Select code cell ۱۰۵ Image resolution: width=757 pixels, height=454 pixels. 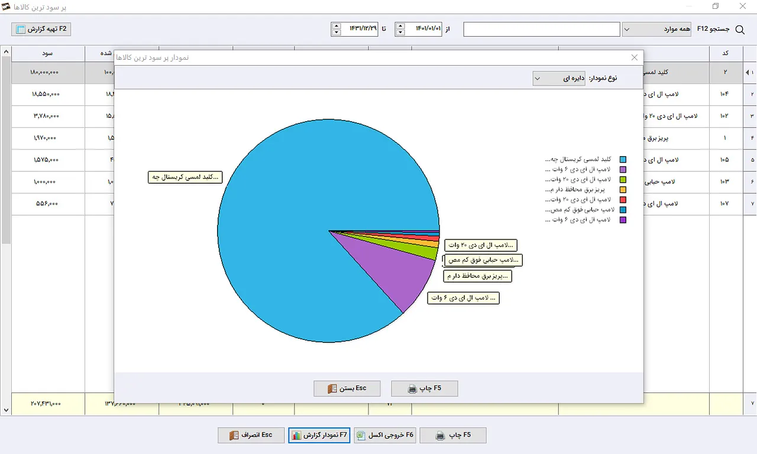[726, 160]
